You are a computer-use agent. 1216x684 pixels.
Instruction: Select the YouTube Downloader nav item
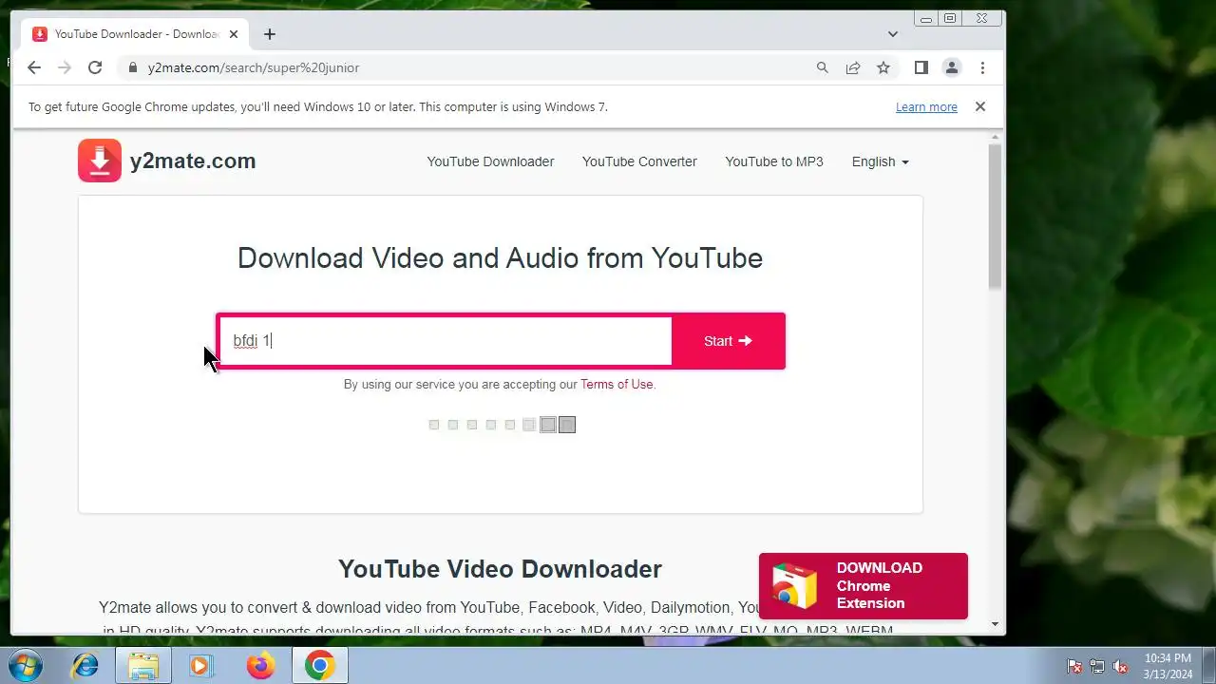(x=490, y=161)
